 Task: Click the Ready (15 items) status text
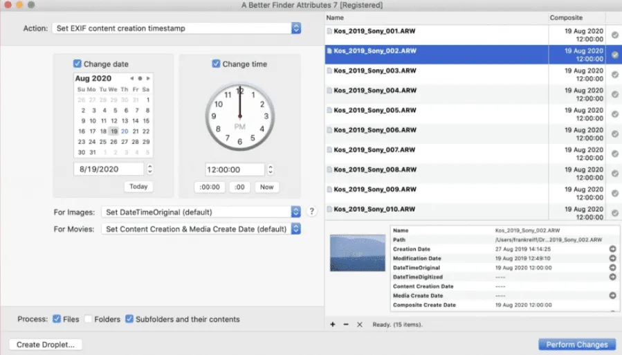tap(397, 325)
